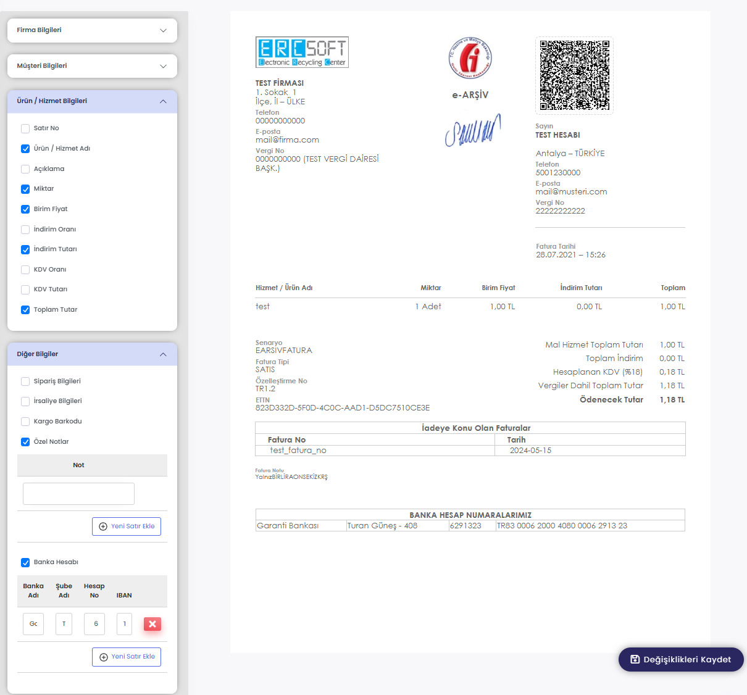Click the IBAN input field in bank row

coord(124,624)
